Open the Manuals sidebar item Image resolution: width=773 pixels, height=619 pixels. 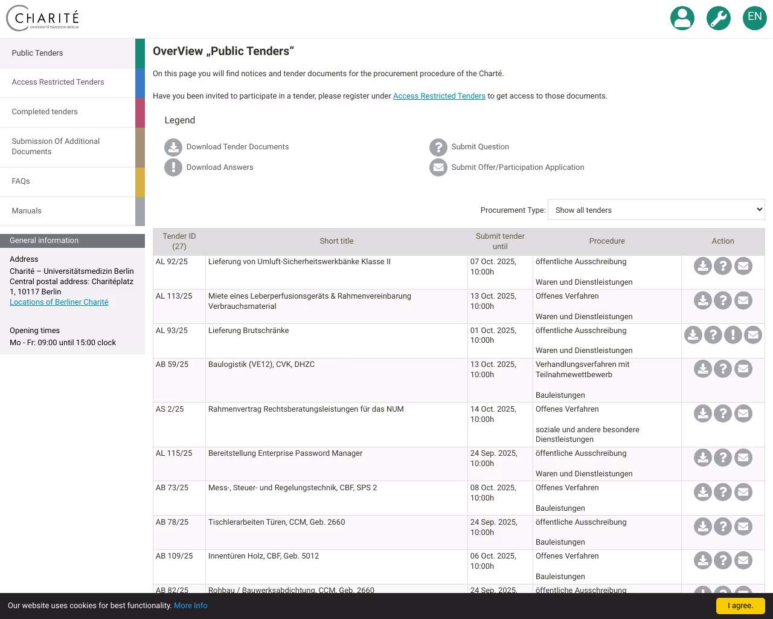(x=72, y=212)
